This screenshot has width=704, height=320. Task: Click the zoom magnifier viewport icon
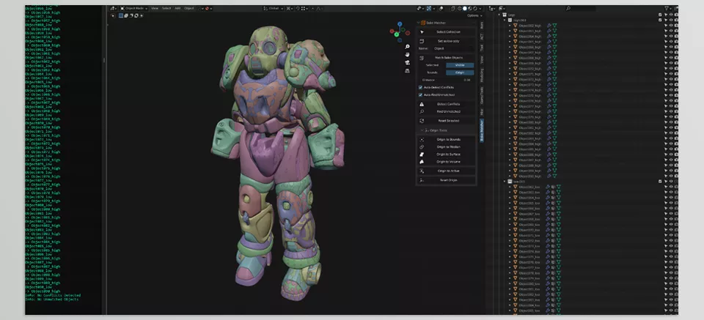click(x=407, y=46)
